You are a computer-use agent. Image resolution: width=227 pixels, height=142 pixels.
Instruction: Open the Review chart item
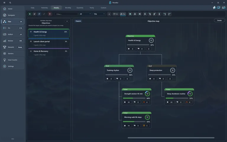(13, 41)
